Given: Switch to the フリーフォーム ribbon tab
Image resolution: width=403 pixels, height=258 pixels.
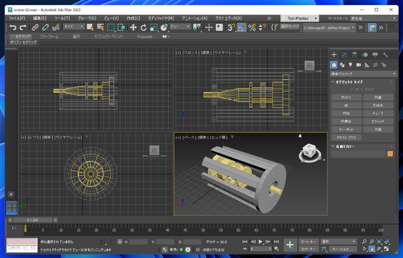Looking at the screenshot, I should pyautogui.click(x=49, y=36).
